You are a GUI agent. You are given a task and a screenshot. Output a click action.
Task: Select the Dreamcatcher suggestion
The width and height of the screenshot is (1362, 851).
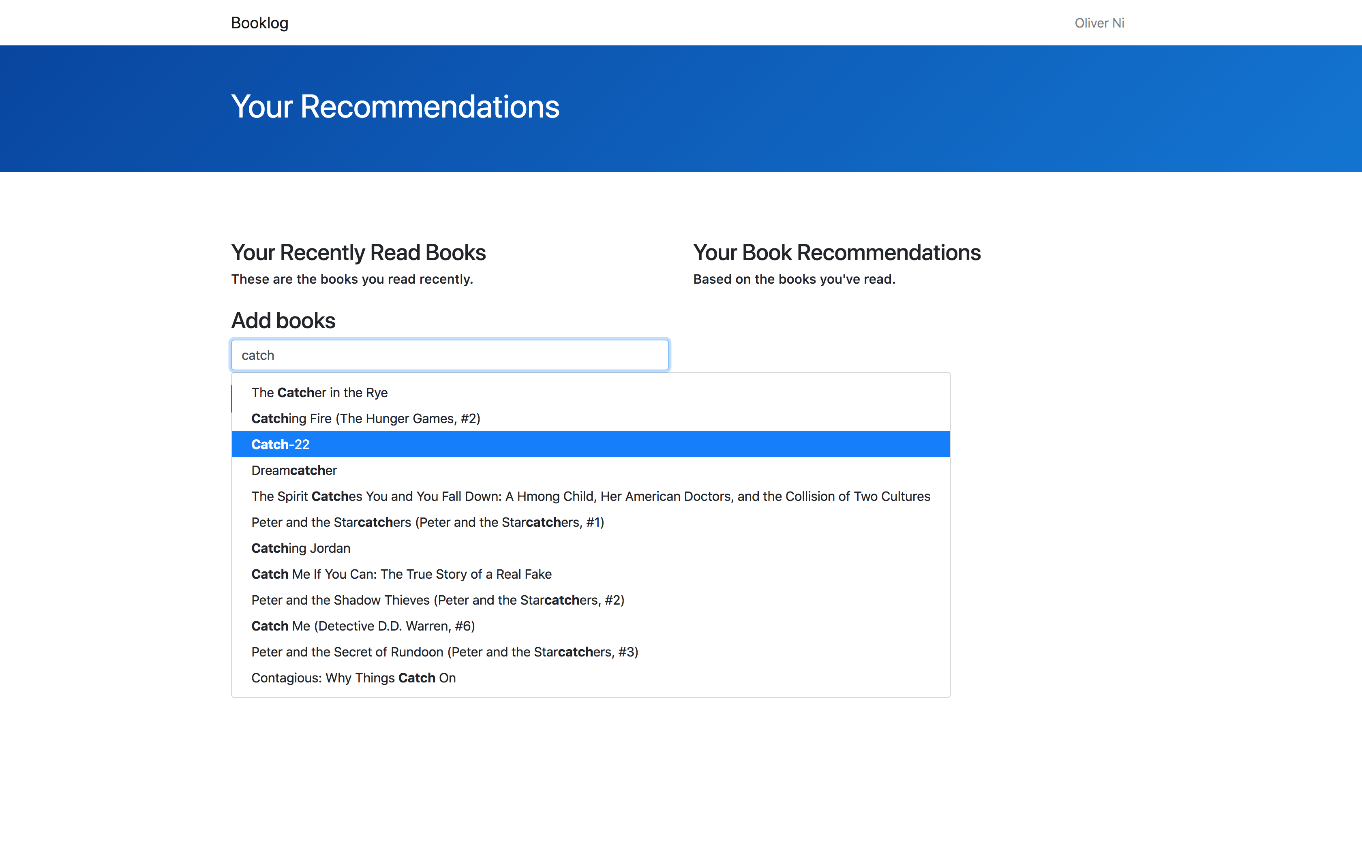point(294,470)
